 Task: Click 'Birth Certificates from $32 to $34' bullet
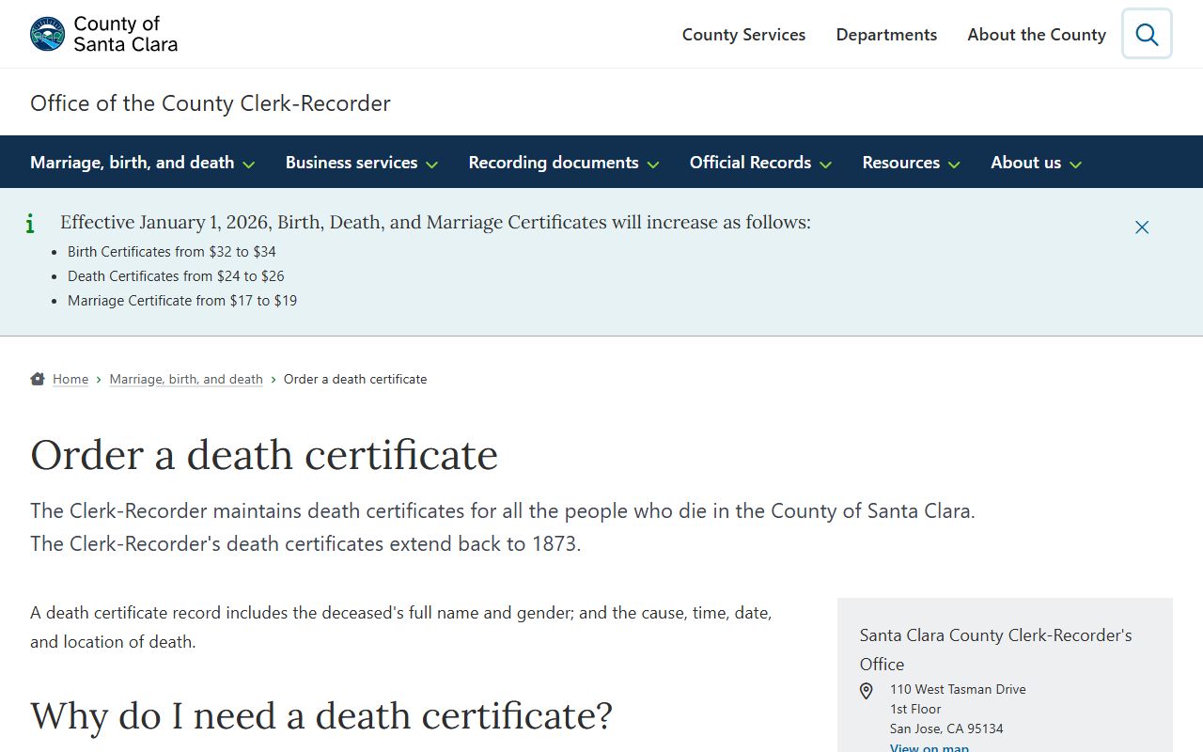click(172, 252)
